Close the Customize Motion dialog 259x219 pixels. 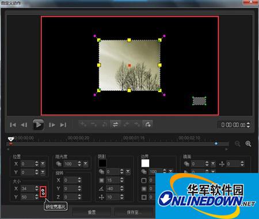(251, 2)
